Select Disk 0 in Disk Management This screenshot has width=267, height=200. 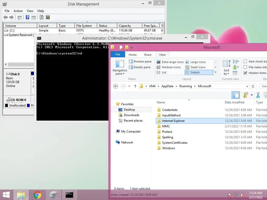coord(17,82)
